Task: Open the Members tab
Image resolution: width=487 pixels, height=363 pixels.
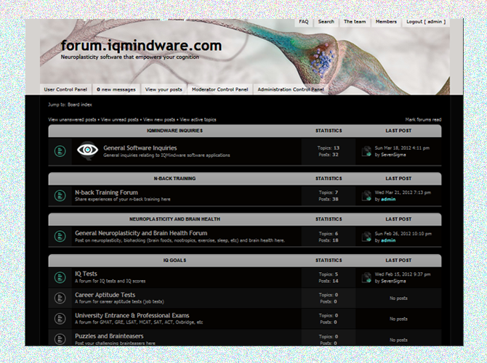Action: 386,22
